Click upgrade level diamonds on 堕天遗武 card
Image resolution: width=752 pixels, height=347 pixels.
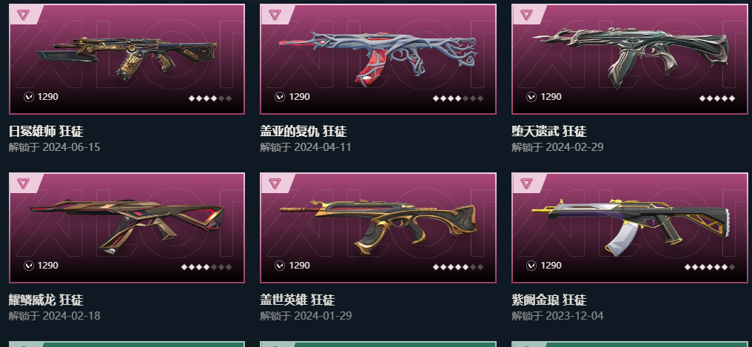coord(717,98)
